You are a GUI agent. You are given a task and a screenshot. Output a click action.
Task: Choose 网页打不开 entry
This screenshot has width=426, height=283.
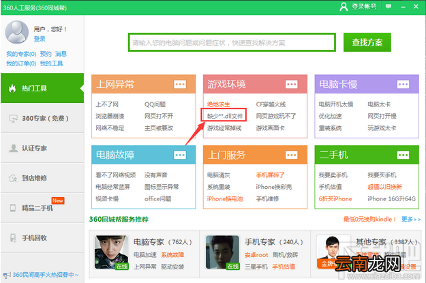tap(159, 116)
